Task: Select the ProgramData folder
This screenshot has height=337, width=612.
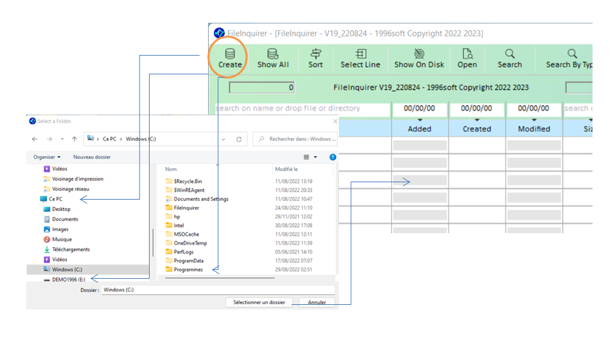Action: pyautogui.click(x=189, y=261)
